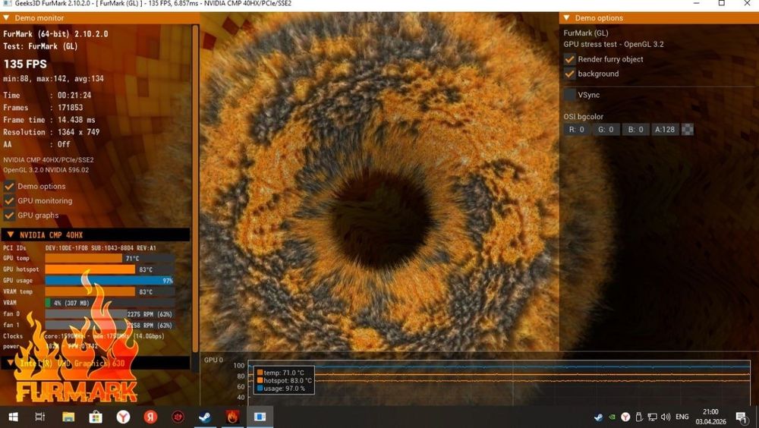Open the clock showing 21:00 03.04.2026
Viewport: 759px width, 428px height.
point(710,417)
